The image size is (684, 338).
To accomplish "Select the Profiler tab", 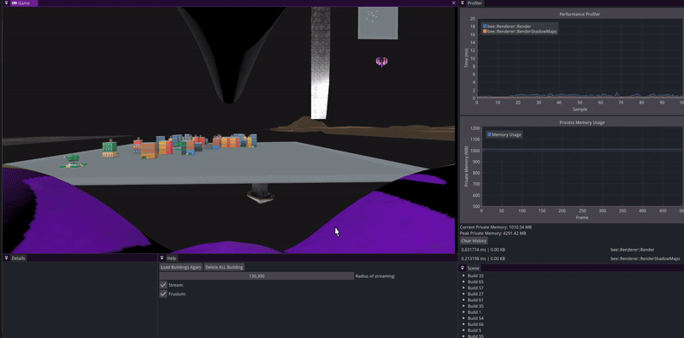I will pyautogui.click(x=475, y=3).
